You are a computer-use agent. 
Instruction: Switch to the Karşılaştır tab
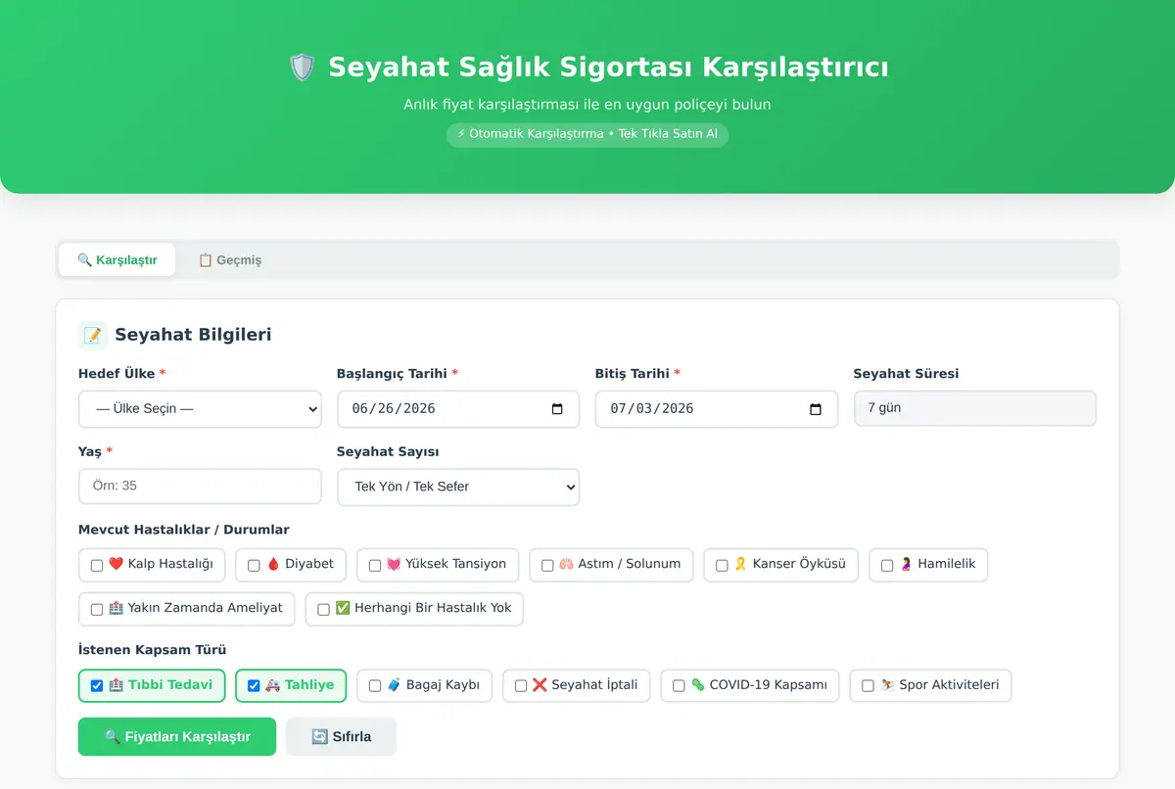pos(117,259)
